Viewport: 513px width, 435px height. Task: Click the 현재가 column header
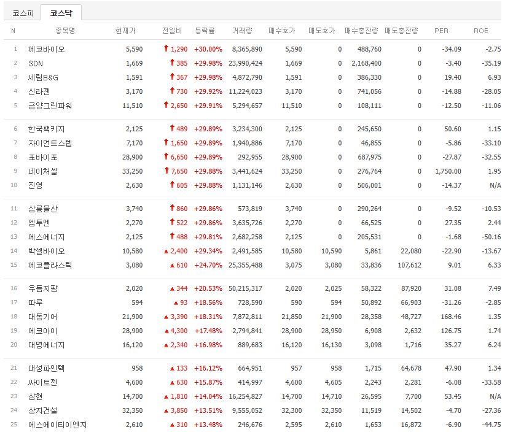125,31
